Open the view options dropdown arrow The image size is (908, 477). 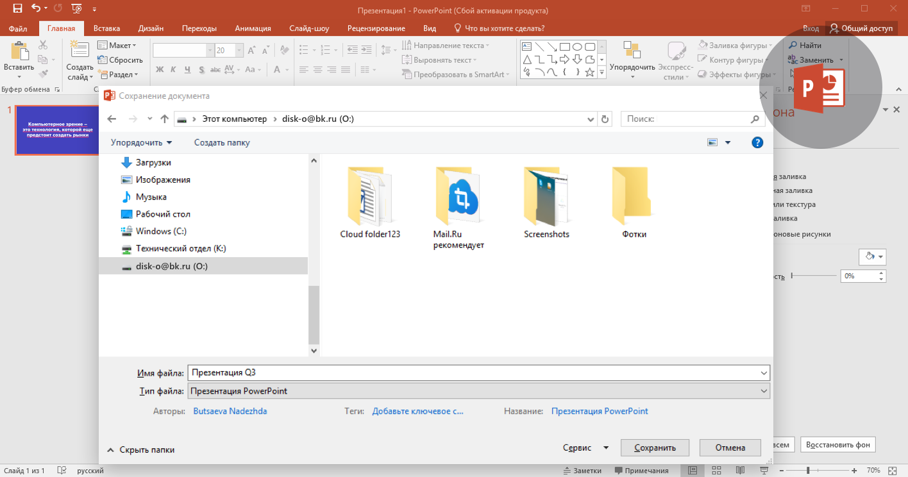(x=728, y=142)
